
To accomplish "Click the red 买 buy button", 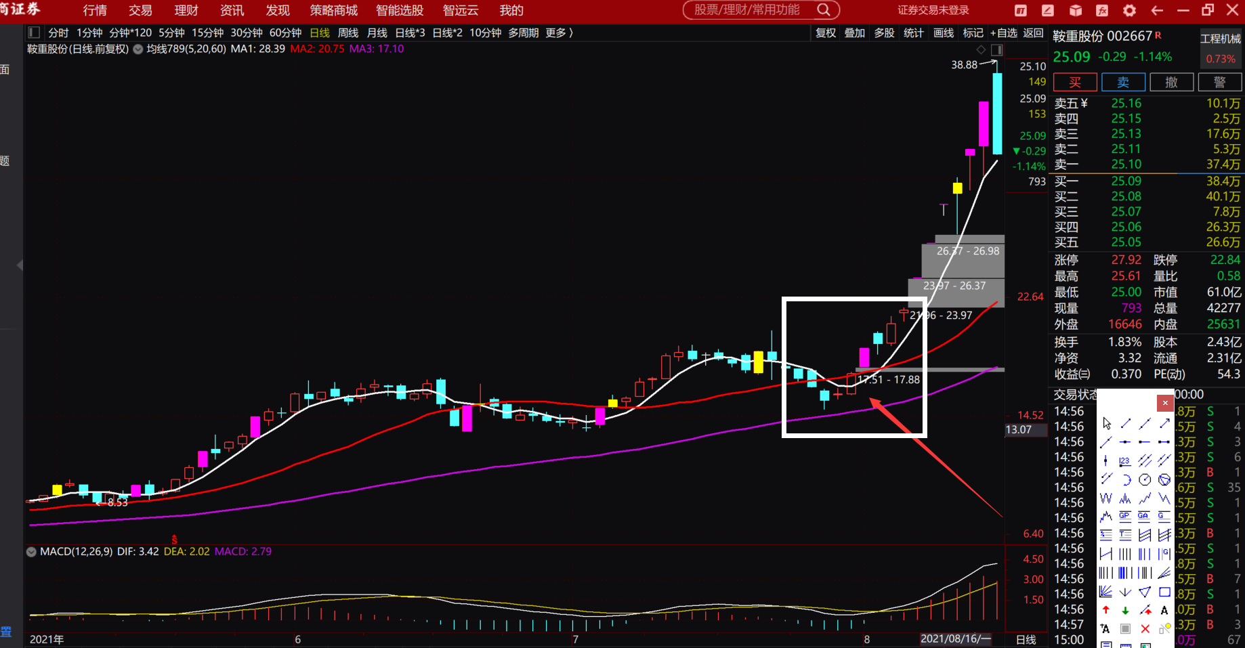I will click(x=1075, y=82).
